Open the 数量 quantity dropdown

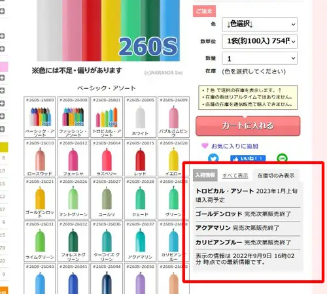[x=260, y=58]
